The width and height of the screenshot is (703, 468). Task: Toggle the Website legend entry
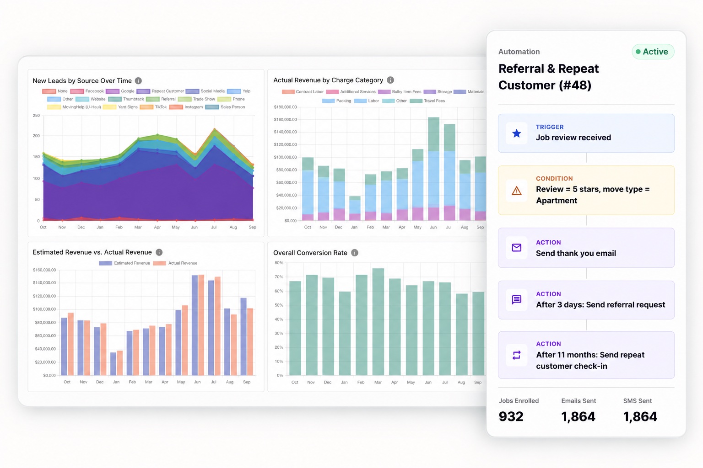tap(90, 99)
